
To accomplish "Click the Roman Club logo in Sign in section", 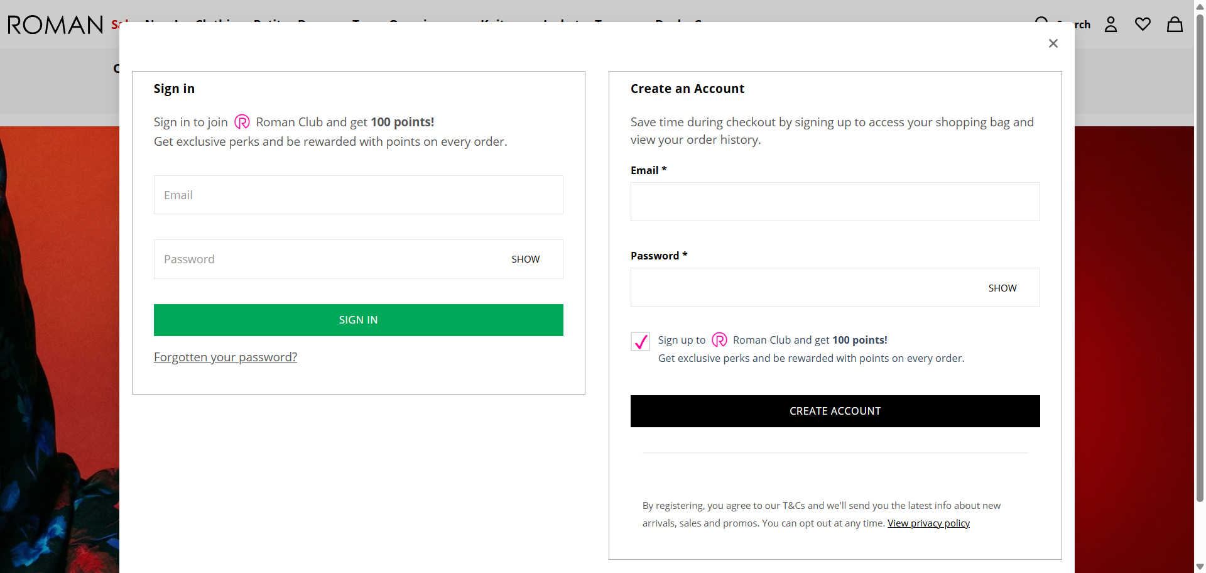I will point(242,122).
